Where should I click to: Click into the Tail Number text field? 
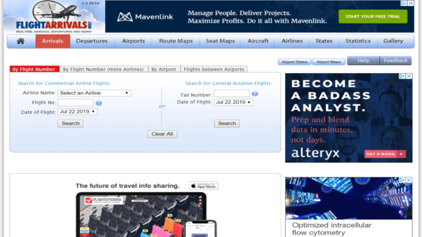231,94
